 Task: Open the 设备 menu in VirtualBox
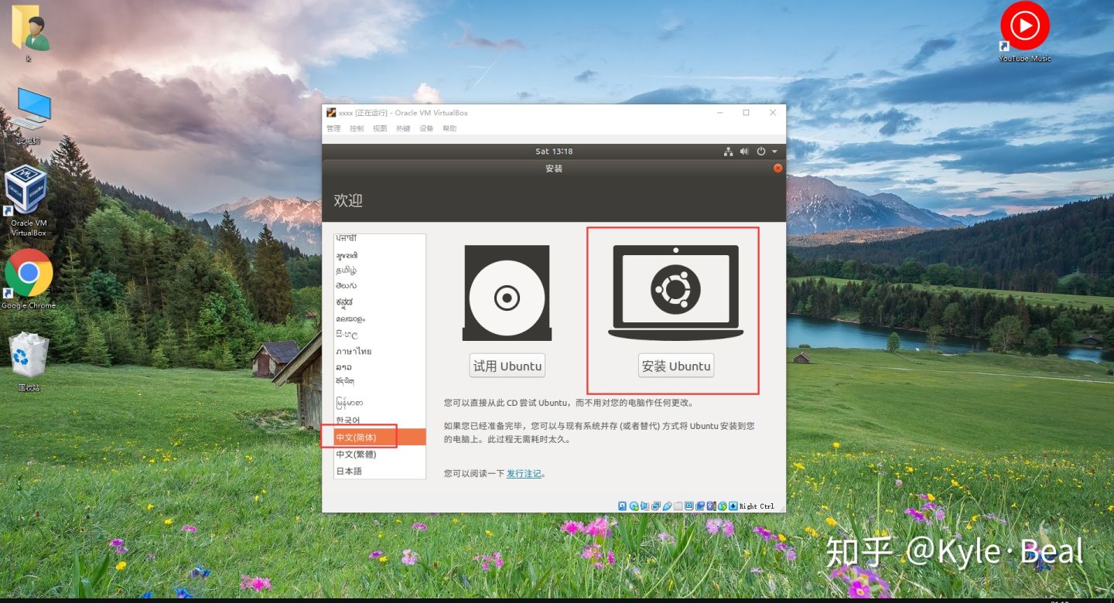425,128
